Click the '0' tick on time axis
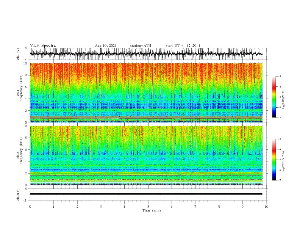Screen dimensions: 300x232 (x=30, y=207)
